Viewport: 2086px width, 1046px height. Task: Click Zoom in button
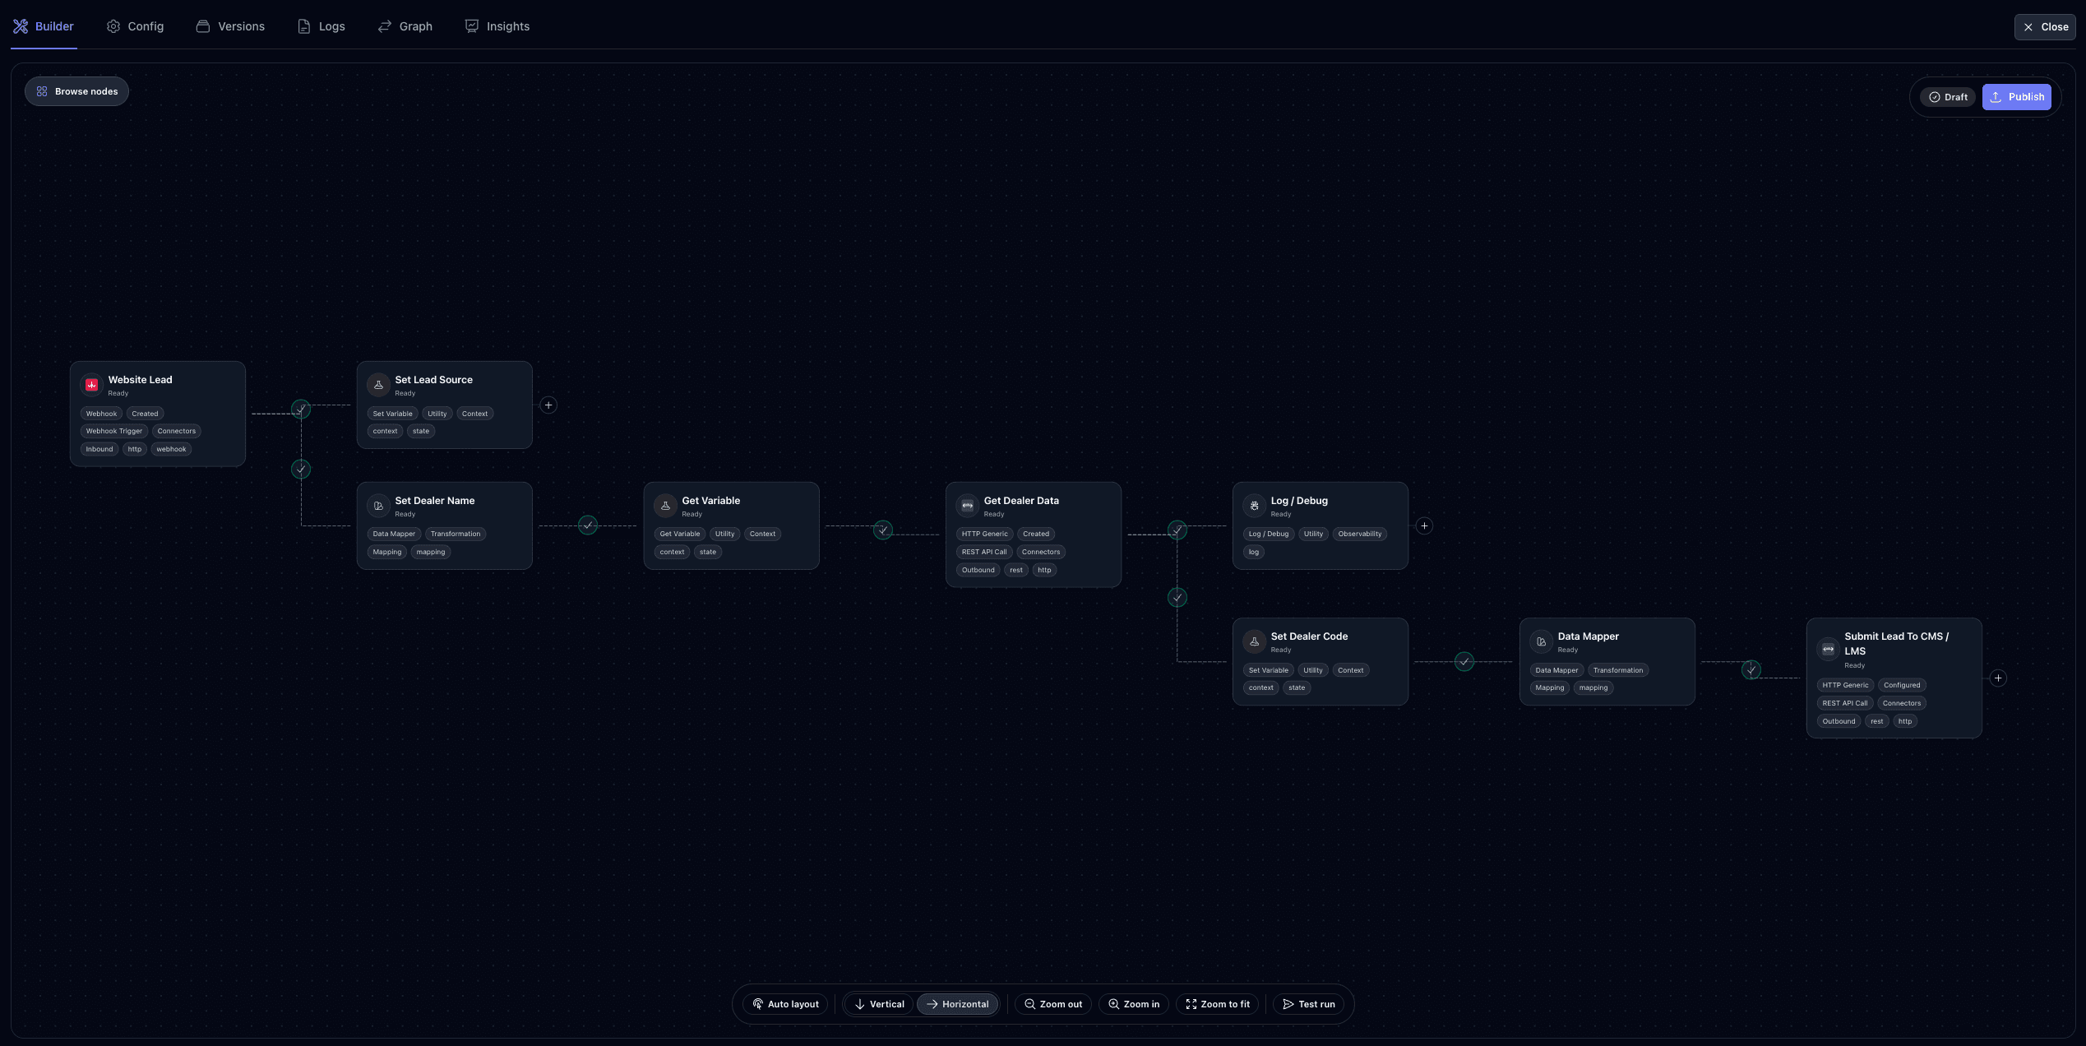pyautogui.click(x=1134, y=1004)
